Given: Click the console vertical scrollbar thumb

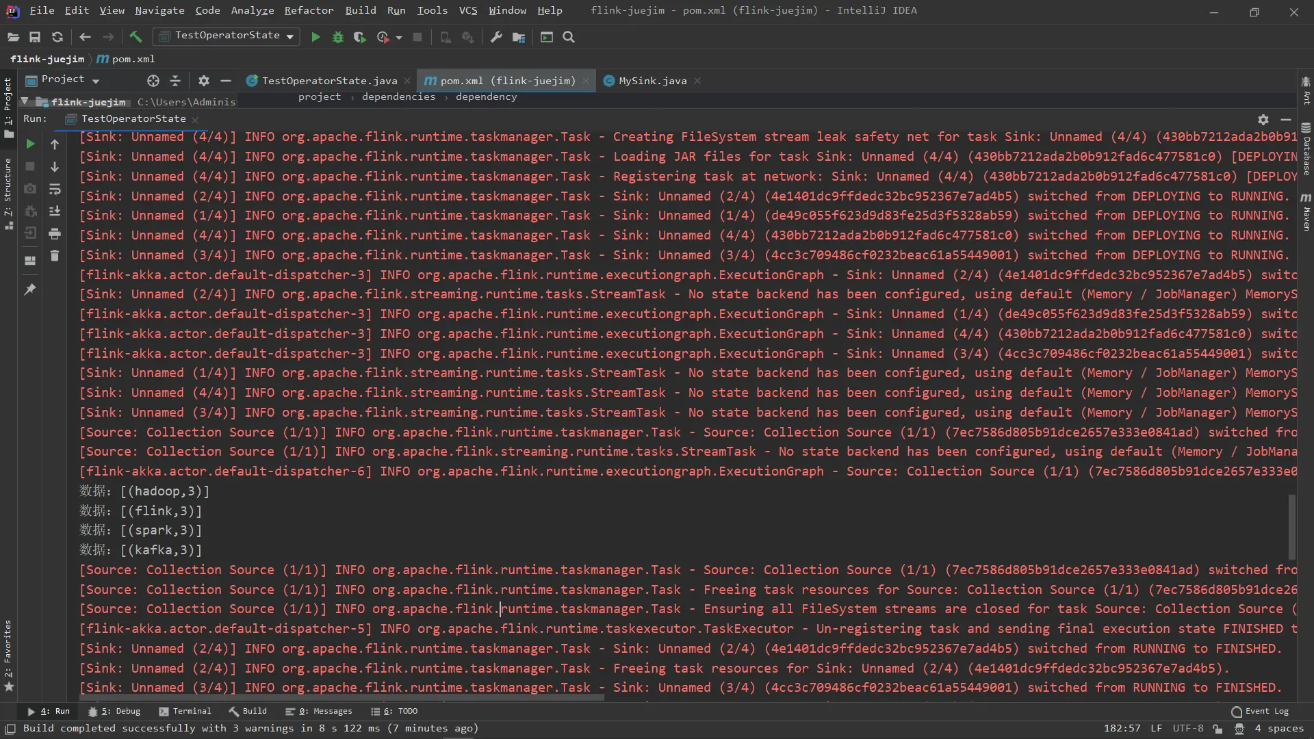Looking at the screenshot, I should pos(1291,527).
